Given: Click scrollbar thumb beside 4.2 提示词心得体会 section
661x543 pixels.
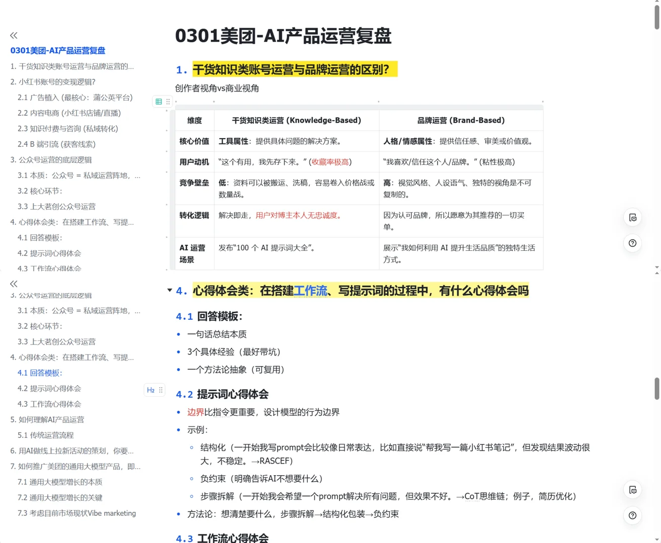Looking at the screenshot, I should click(x=657, y=389).
